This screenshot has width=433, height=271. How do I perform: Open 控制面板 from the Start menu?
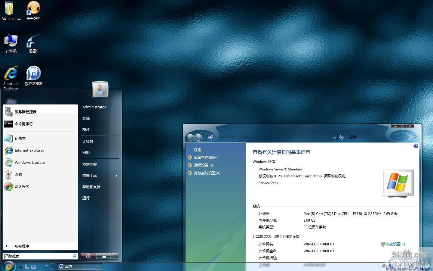point(90,165)
